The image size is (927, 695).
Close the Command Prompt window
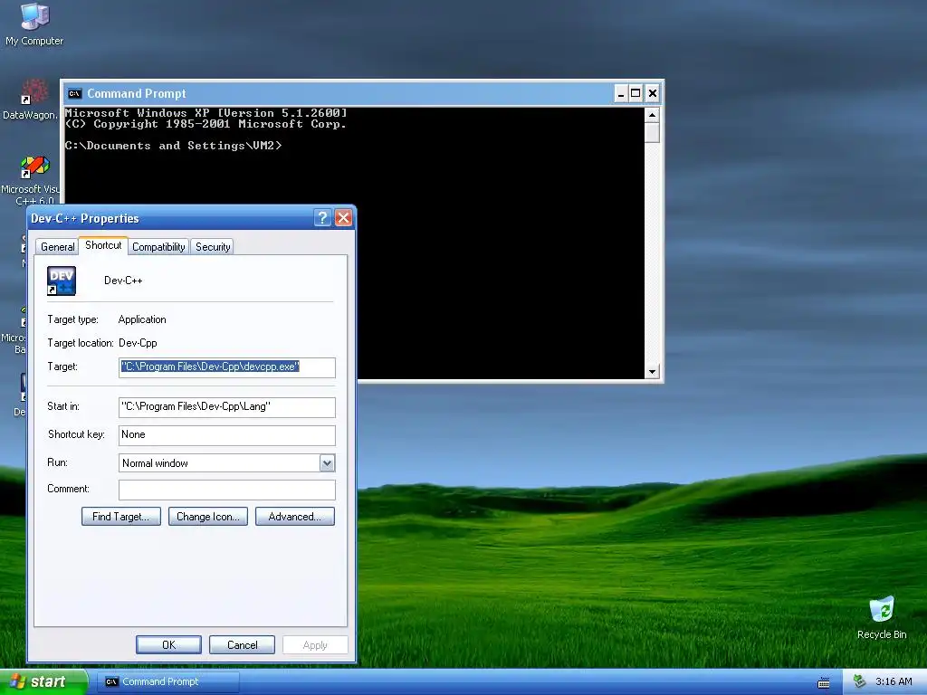tap(652, 93)
